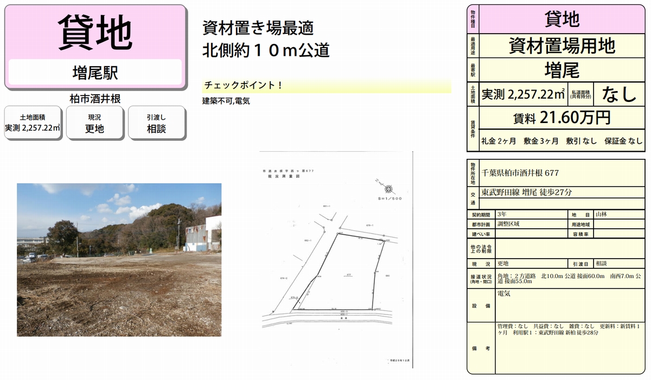
Task: Select the 用途地域 label
Action: pyautogui.click(x=580, y=224)
